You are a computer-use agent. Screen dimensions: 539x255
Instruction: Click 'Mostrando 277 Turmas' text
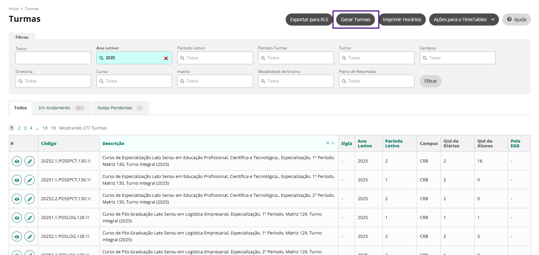(x=83, y=128)
